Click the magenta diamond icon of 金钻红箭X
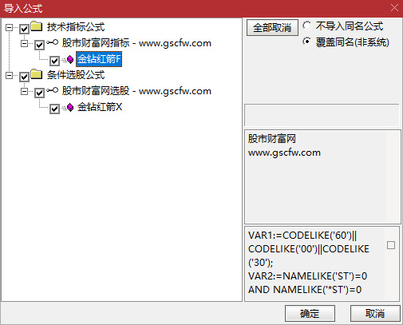Image resolution: width=403 pixels, height=325 pixels. 70,108
